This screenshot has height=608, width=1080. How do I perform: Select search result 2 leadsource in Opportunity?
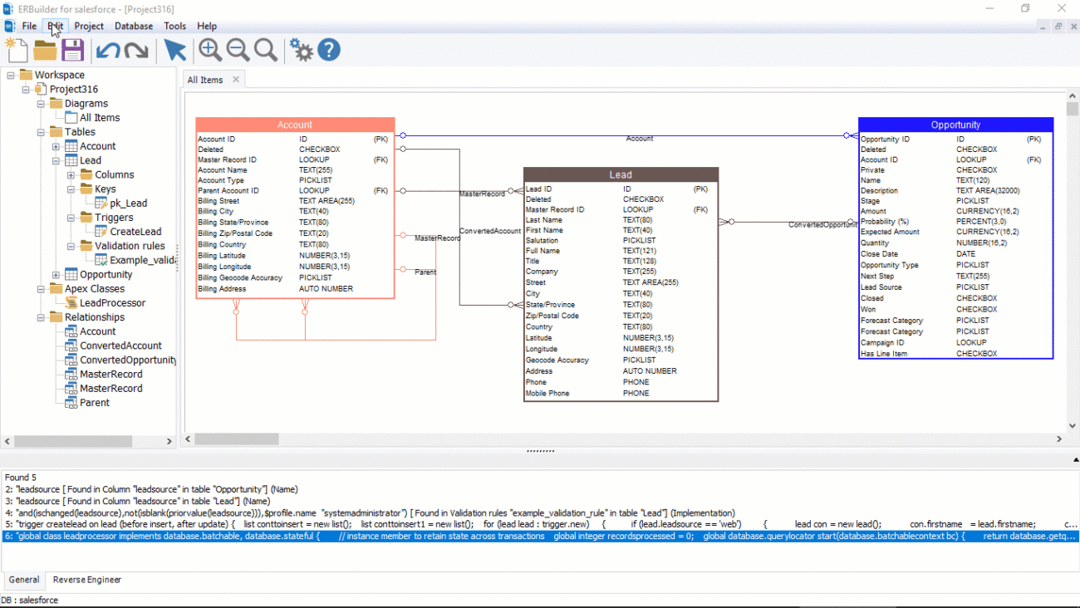pyautogui.click(x=151, y=489)
